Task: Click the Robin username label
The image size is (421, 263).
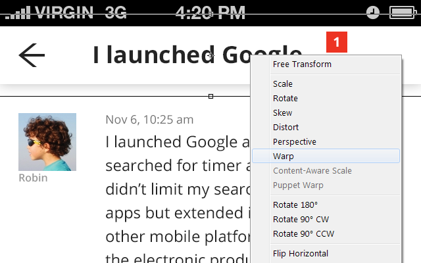Action: click(33, 178)
